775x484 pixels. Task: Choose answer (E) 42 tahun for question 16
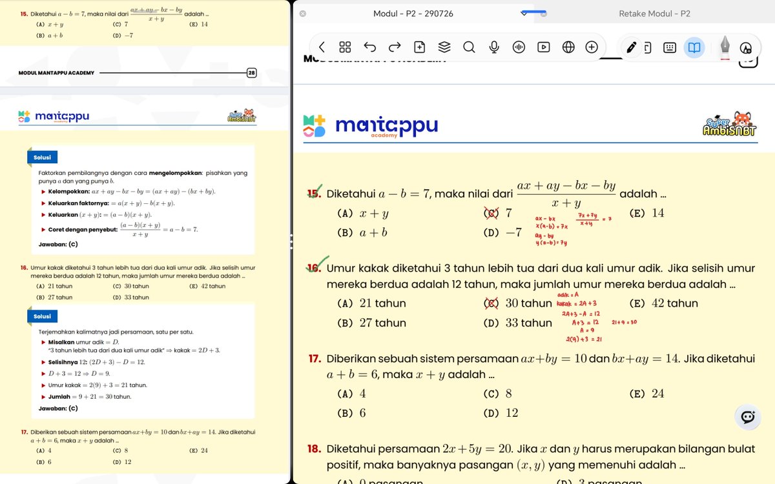(x=663, y=303)
